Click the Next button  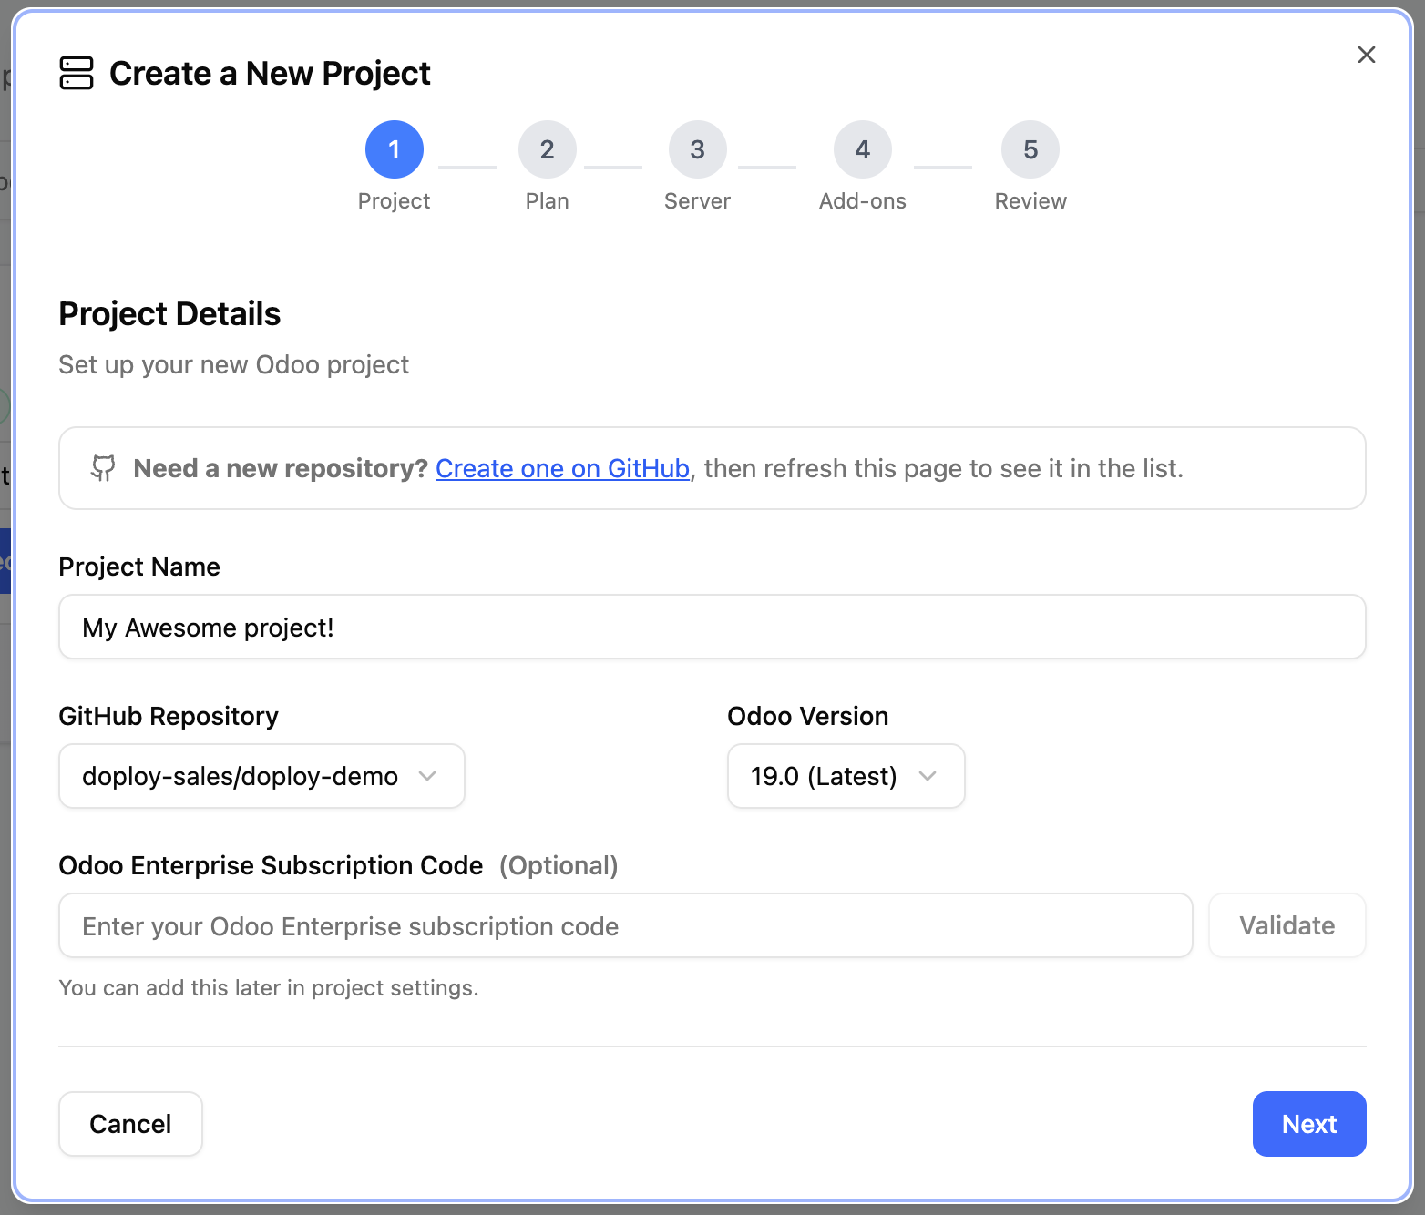[x=1308, y=1124]
